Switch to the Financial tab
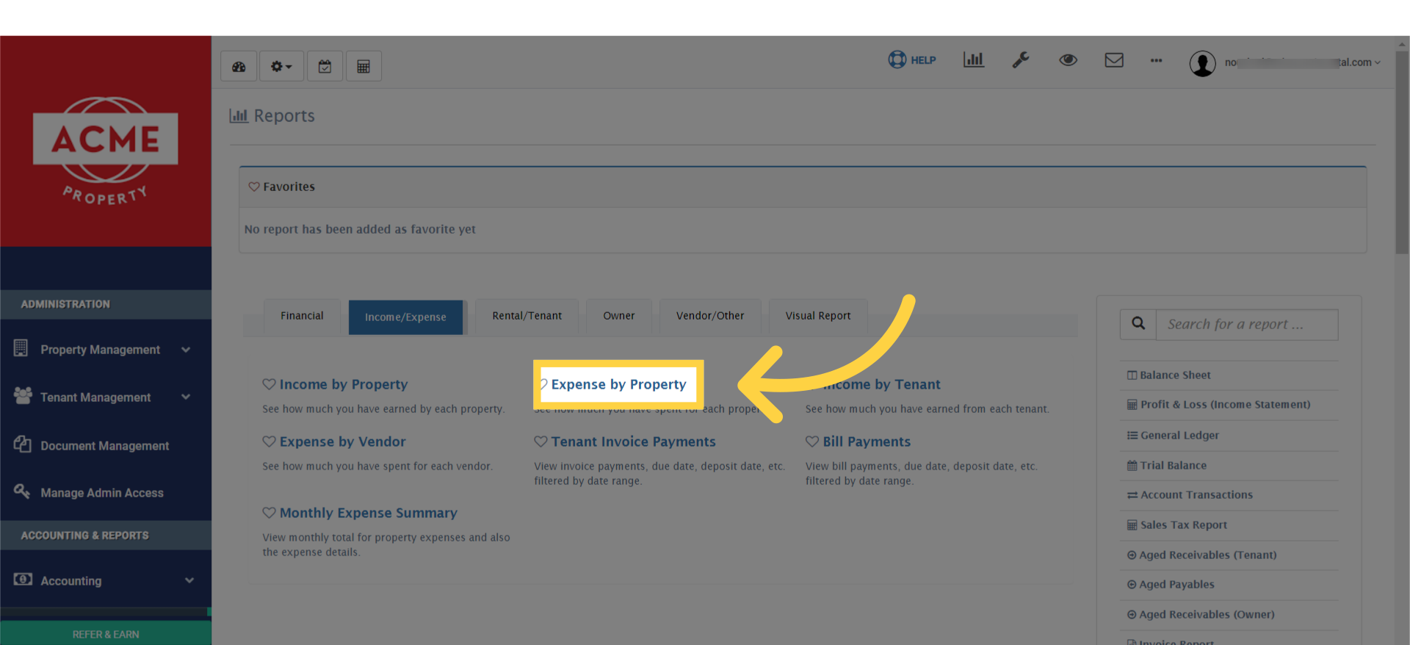 pyautogui.click(x=302, y=316)
